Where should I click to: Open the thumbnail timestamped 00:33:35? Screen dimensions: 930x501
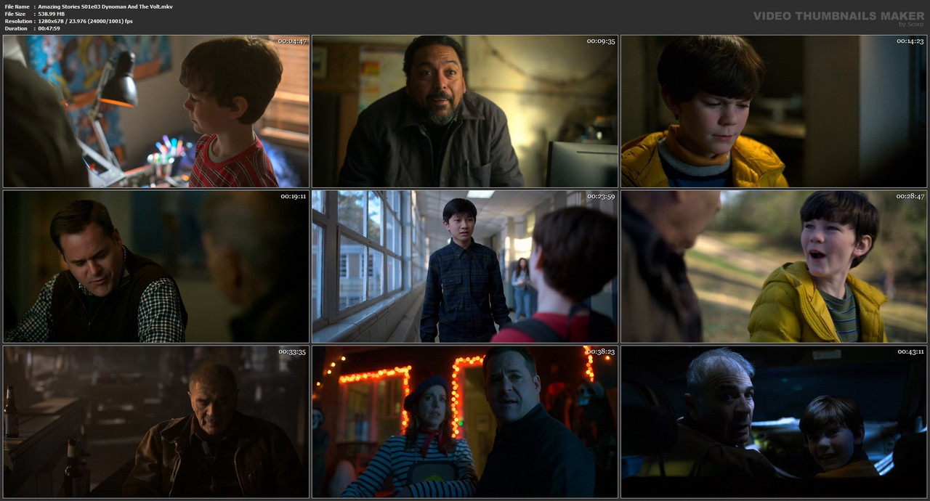(x=156, y=421)
